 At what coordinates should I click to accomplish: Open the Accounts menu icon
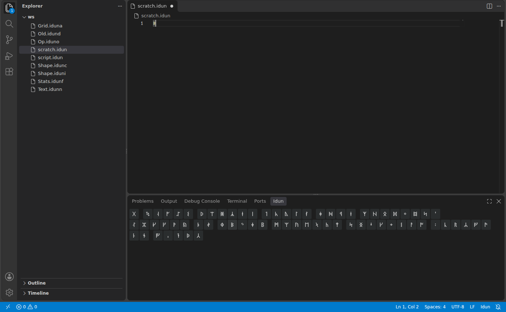(x=9, y=277)
